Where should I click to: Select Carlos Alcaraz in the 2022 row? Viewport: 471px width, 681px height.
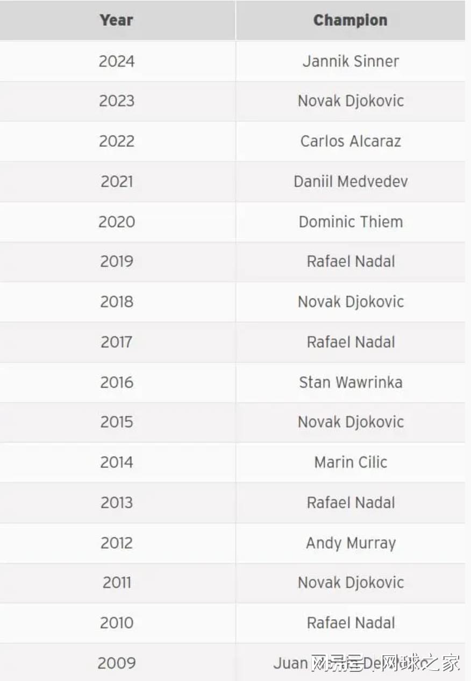pyautogui.click(x=351, y=141)
